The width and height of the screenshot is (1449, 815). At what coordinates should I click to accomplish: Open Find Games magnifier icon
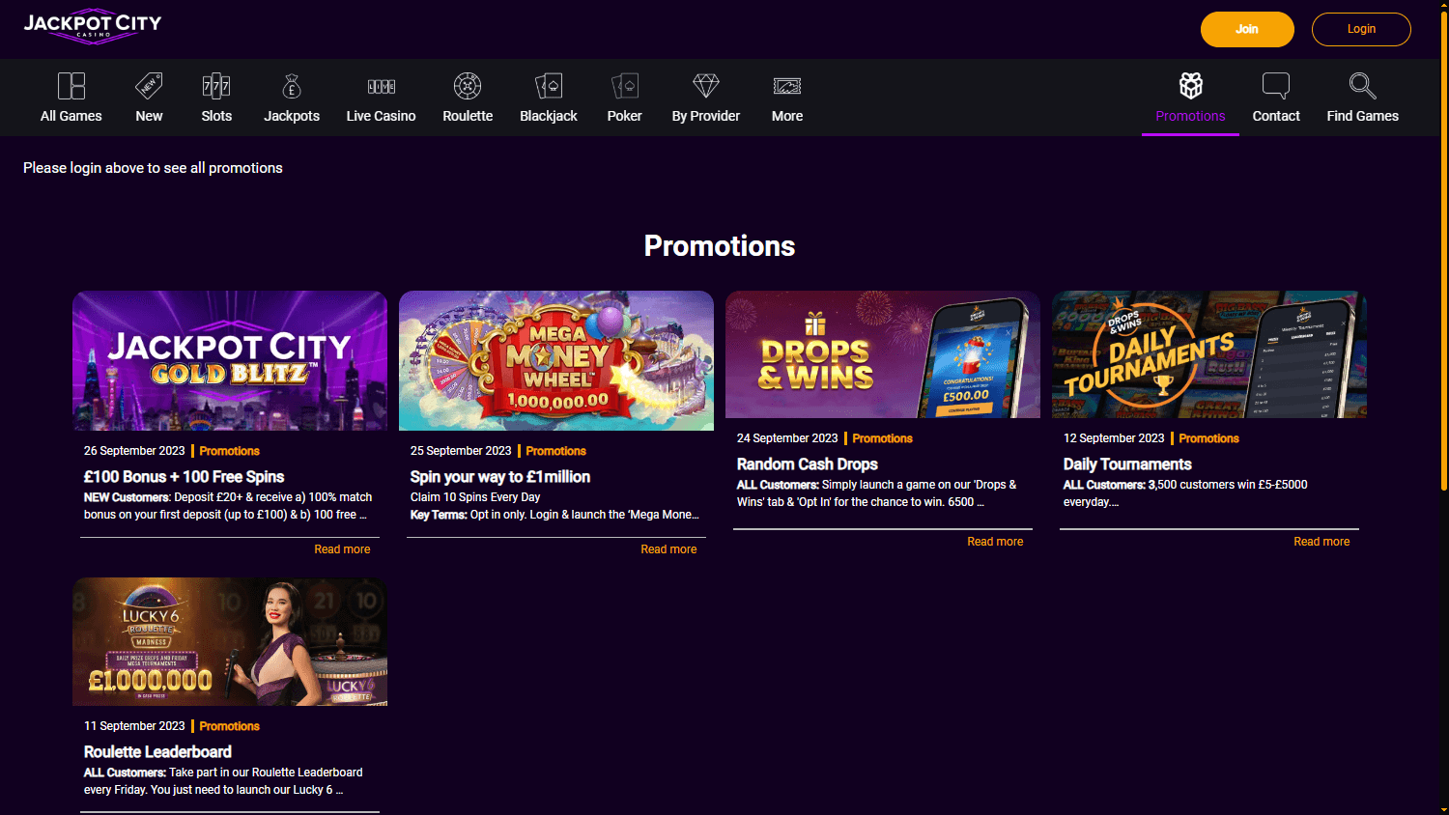click(x=1363, y=85)
